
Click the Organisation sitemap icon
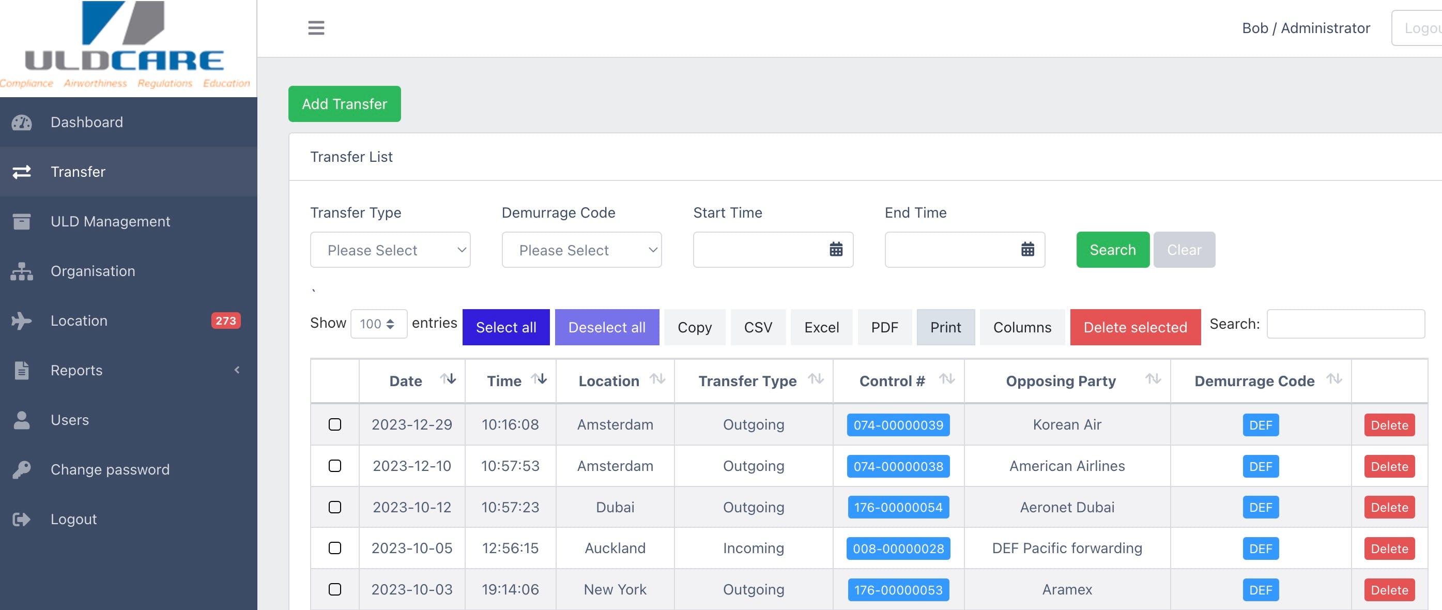(22, 271)
